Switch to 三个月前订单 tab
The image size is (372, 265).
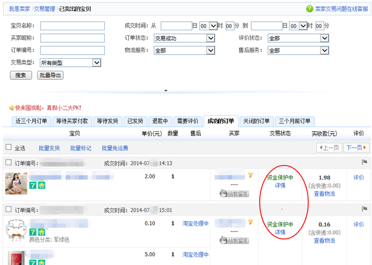click(294, 121)
